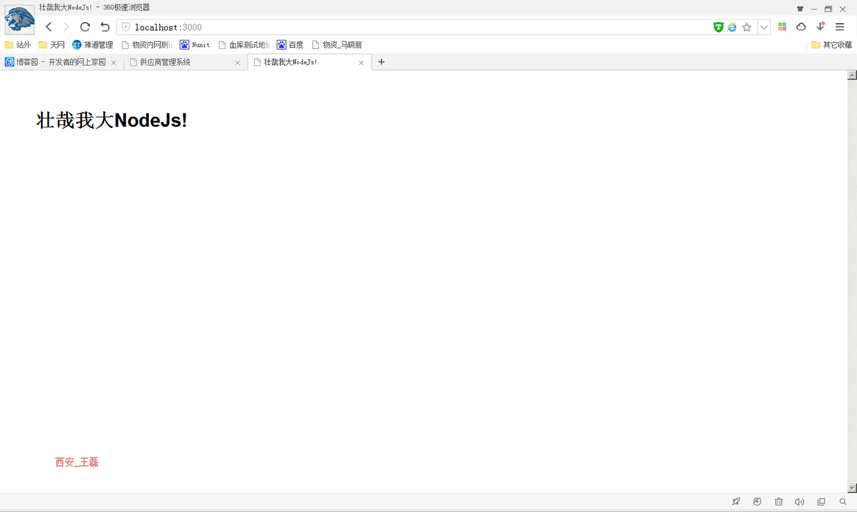This screenshot has width=857, height=512.
Task: Click the undo arrow to restore closed tab
Action: coord(105,27)
